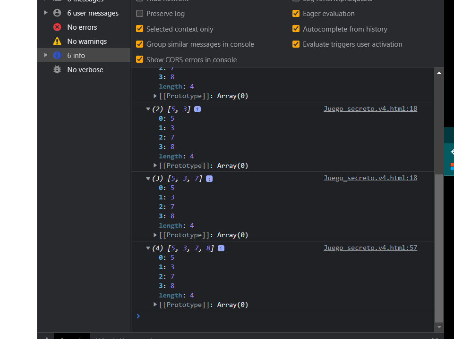454x339 pixels.
Task: Click "3: 8" under the (3) [5, 3, 7] array
Action: click(x=166, y=216)
